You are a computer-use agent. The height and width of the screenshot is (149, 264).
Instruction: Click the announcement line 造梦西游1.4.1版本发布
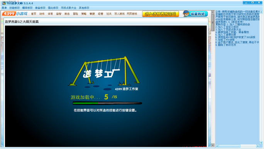(229, 22)
